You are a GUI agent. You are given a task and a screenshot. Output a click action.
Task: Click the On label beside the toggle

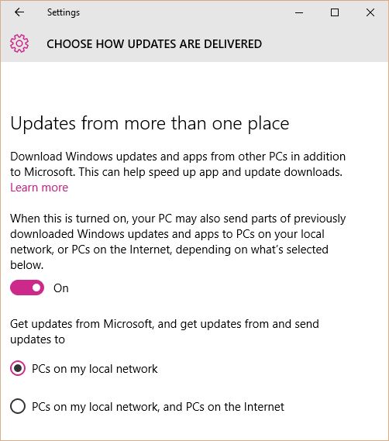[x=61, y=288]
